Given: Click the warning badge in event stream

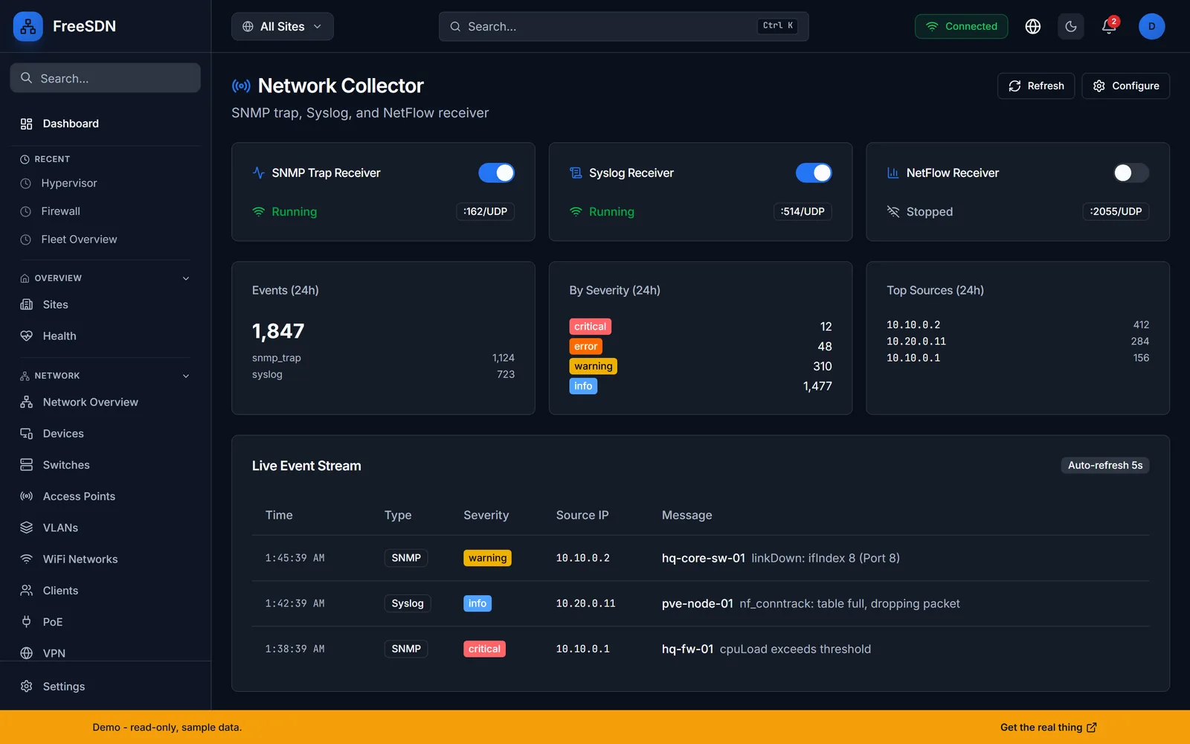Looking at the screenshot, I should tap(487, 558).
